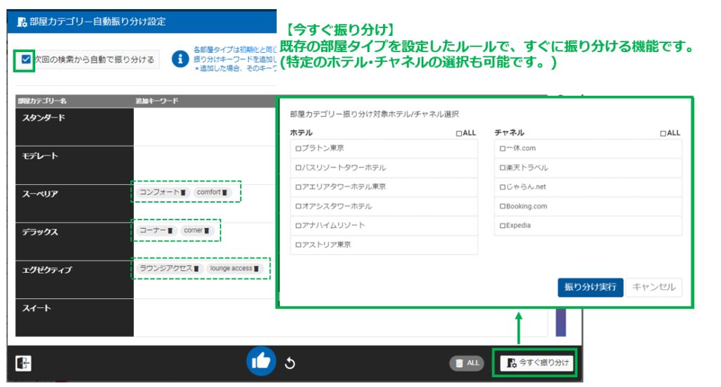Click the blue info icon
This screenshot has width=721, height=387.
click(181, 58)
